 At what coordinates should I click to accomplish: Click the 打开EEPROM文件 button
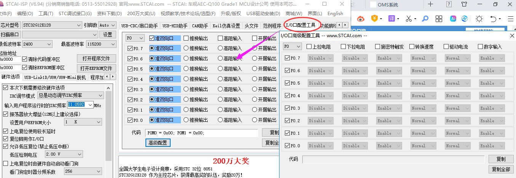point(96,68)
